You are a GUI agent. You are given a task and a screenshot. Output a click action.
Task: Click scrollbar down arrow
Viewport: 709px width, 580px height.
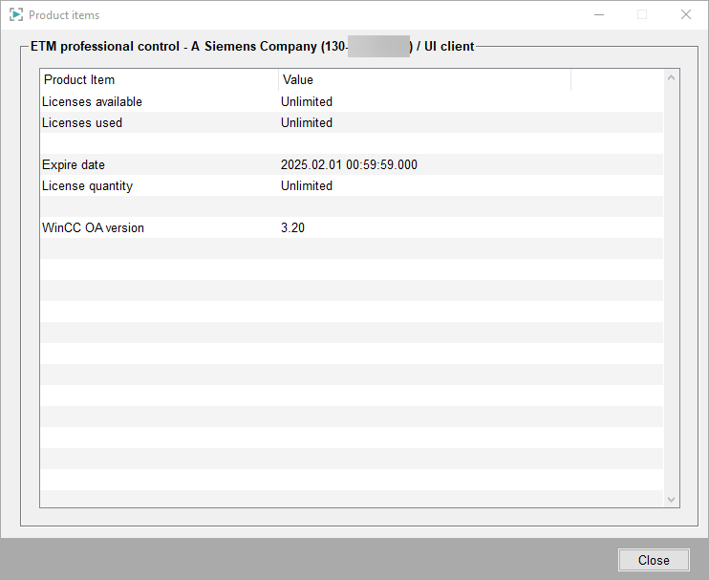pos(671,499)
